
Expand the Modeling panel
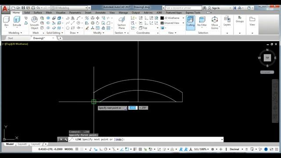click(15, 33)
